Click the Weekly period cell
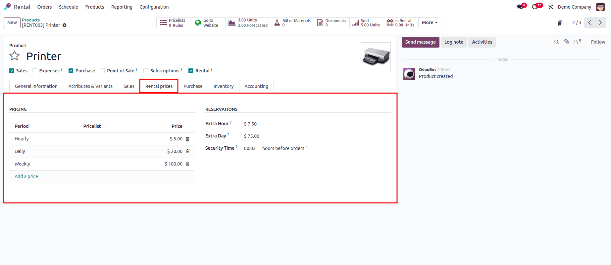The height and width of the screenshot is (265, 611). tap(22, 164)
